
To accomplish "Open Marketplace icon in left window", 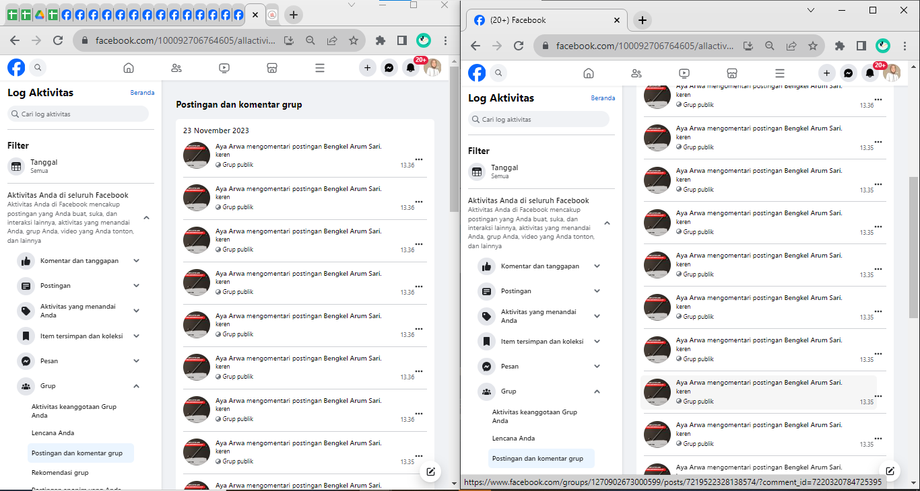I will click(x=272, y=67).
